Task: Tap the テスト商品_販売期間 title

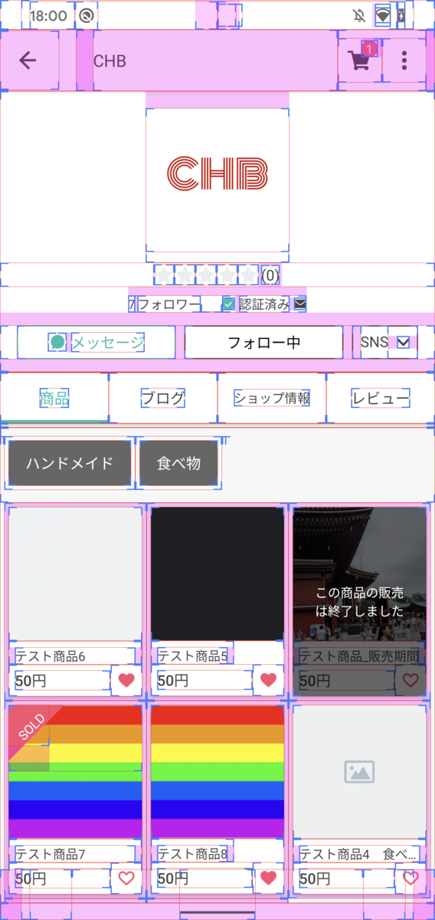Action: [x=359, y=656]
